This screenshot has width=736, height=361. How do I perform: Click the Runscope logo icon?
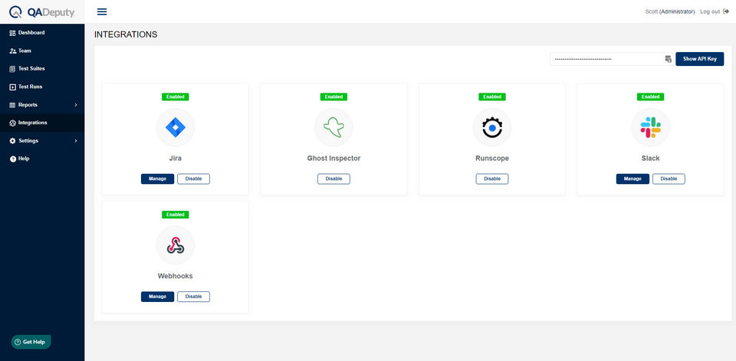point(492,127)
